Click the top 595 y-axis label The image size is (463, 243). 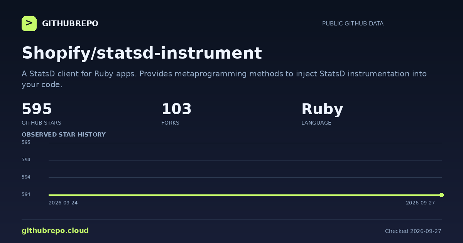26,142
